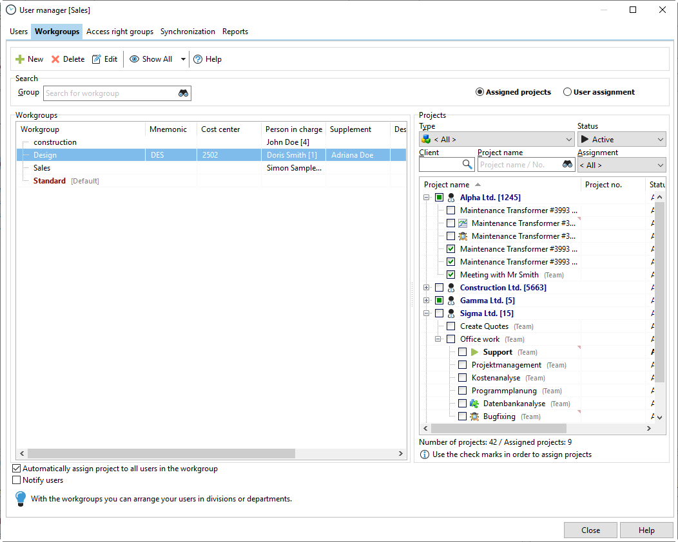Click the green plus New icon
This screenshot has height=542, width=678.
(x=20, y=59)
